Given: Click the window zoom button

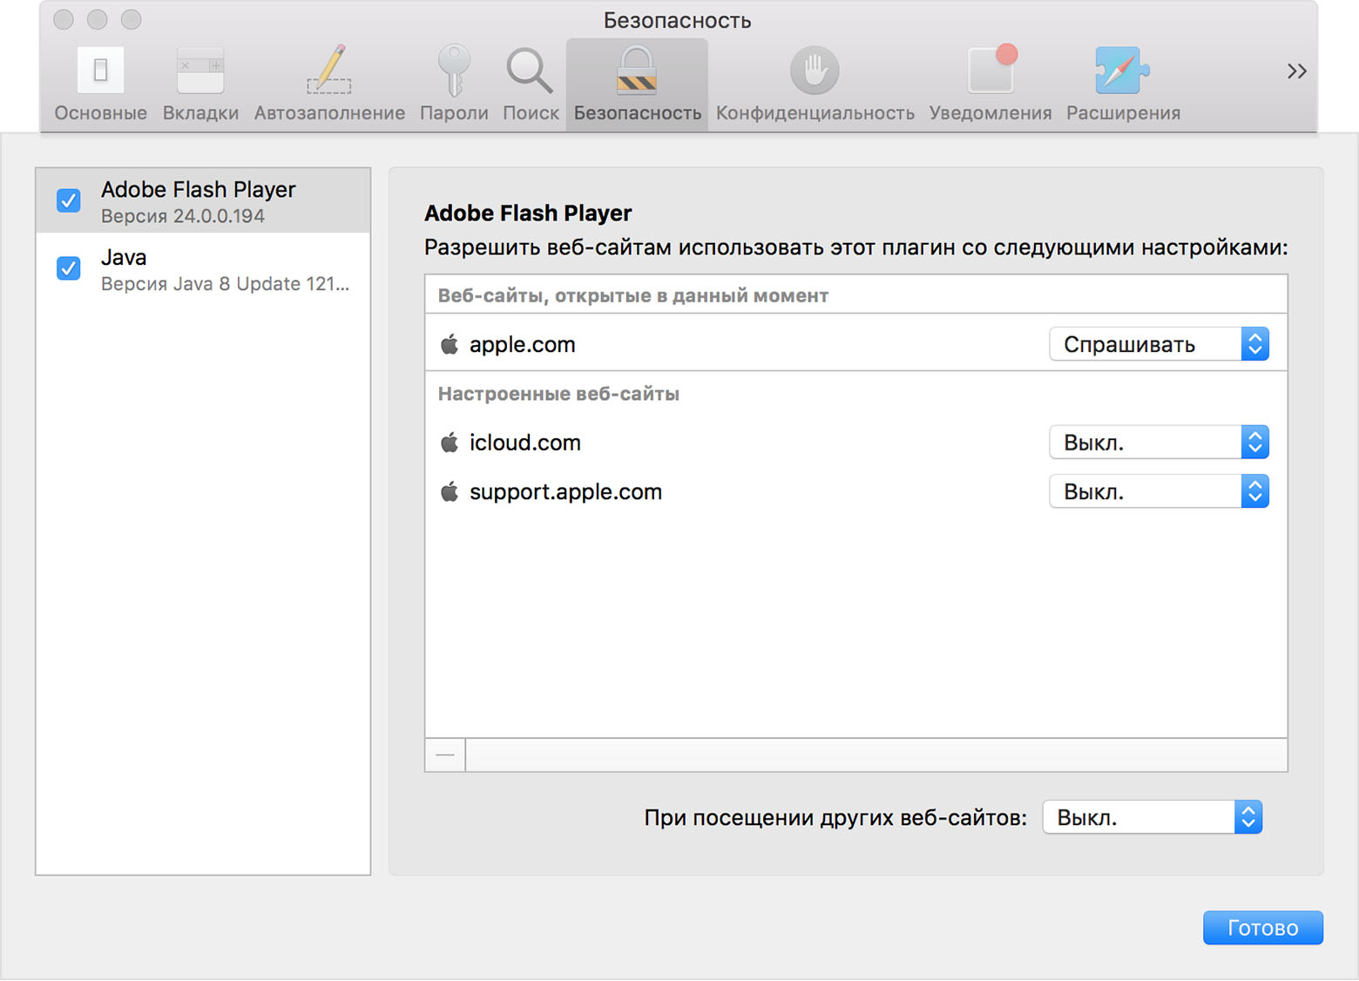Looking at the screenshot, I should (x=131, y=19).
